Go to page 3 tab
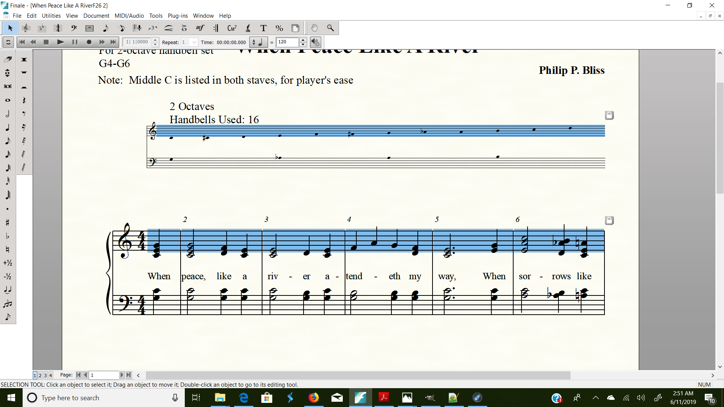This screenshot has height=407, width=724. [x=45, y=375]
